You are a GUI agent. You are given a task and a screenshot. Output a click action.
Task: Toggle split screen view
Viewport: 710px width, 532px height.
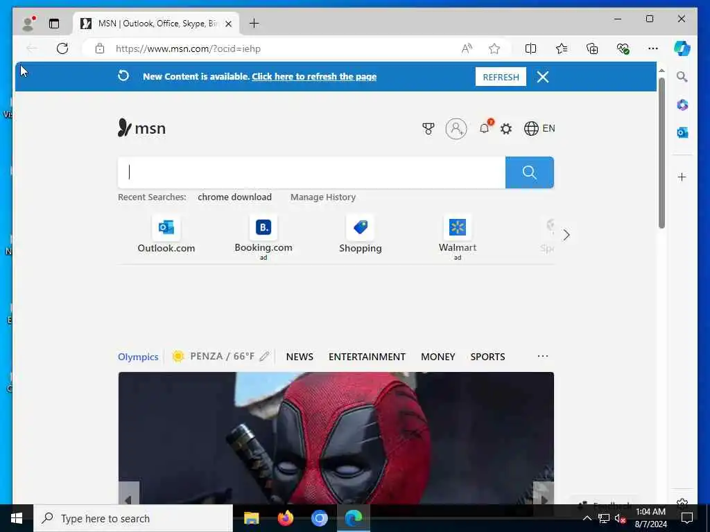(x=530, y=48)
